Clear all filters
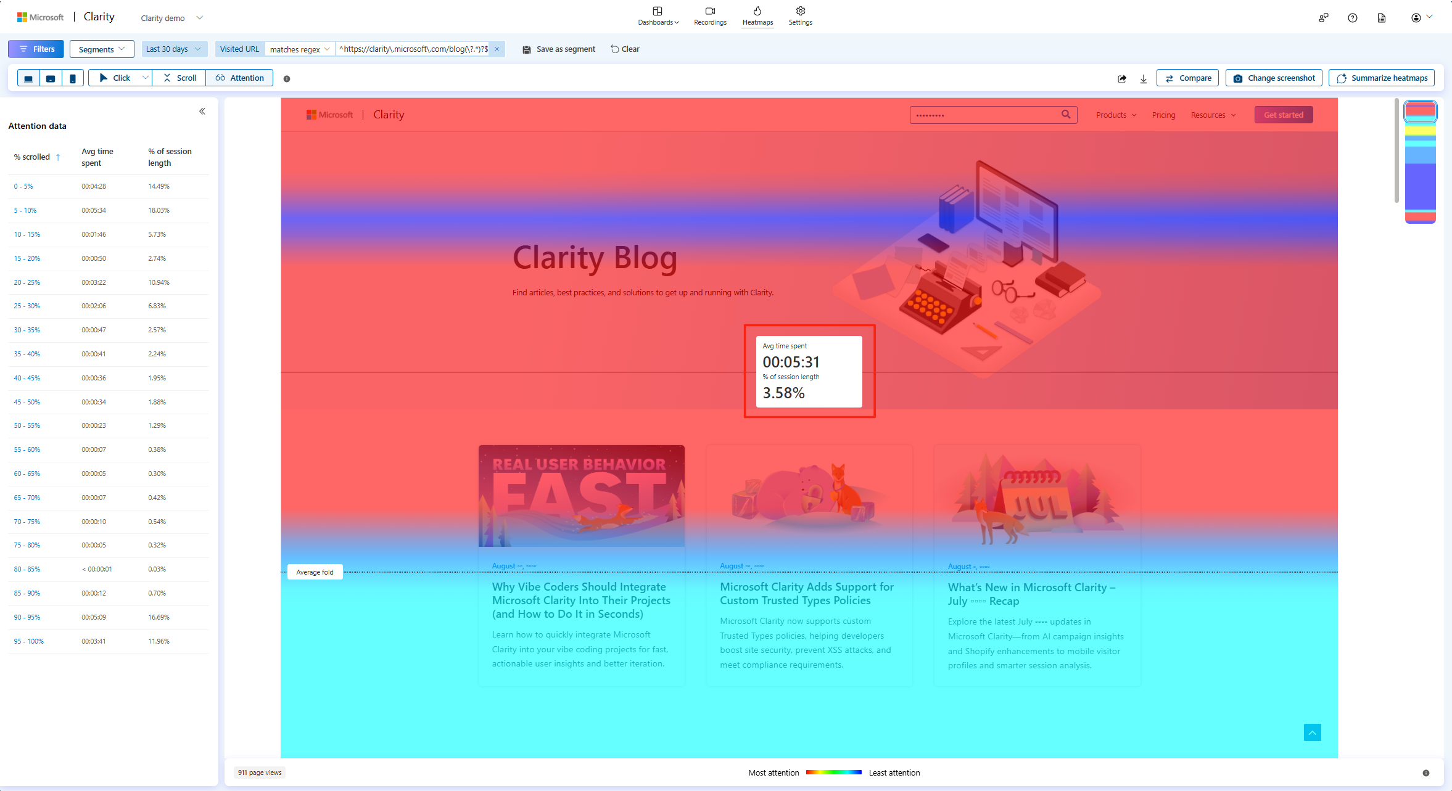 625,49
